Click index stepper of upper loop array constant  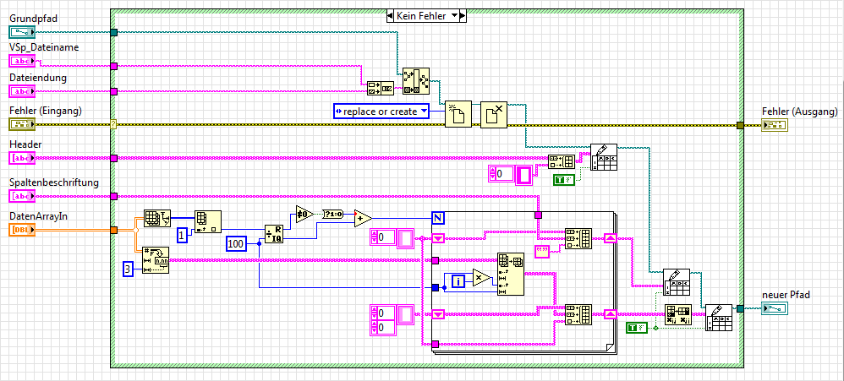tap(375, 237)
